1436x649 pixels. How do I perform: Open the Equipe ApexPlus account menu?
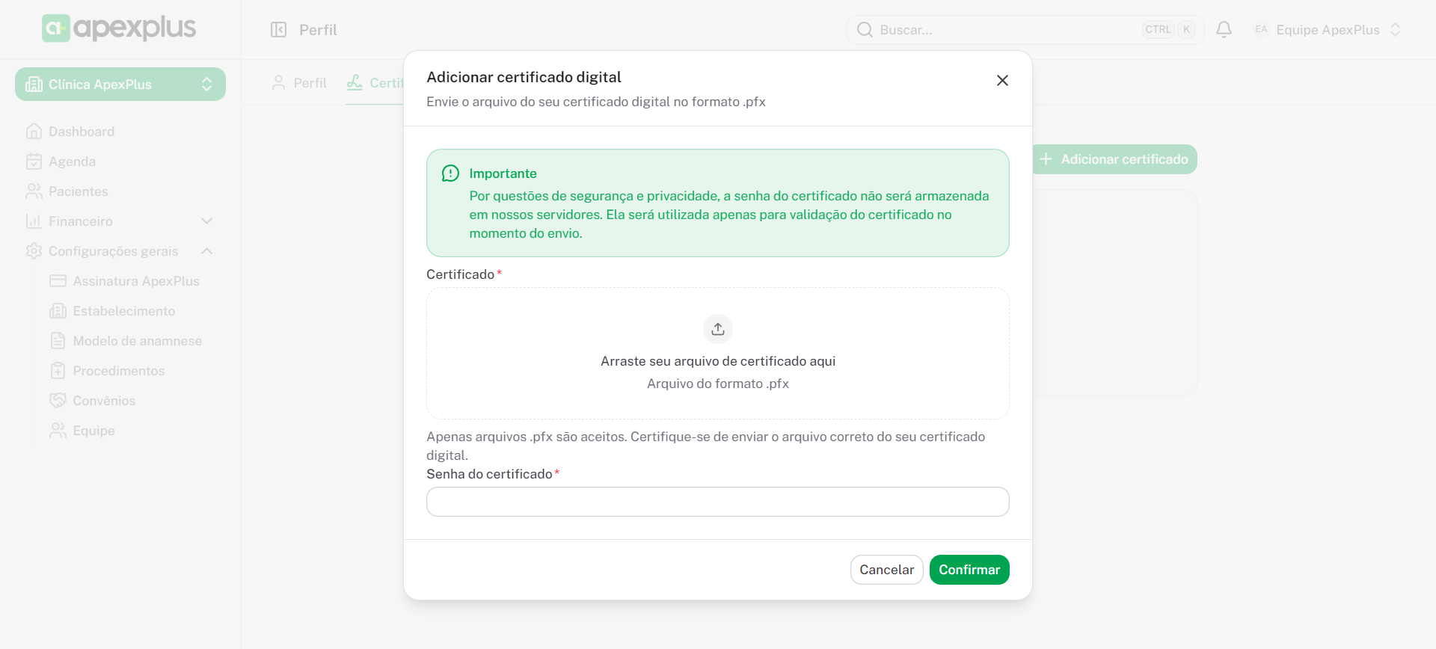(1327, 30)
